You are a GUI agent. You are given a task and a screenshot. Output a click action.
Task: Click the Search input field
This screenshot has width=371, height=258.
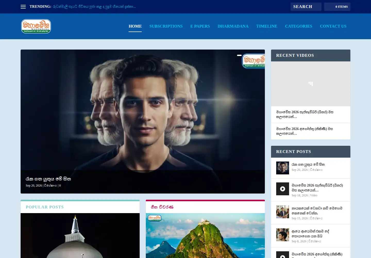coord(306,7)
